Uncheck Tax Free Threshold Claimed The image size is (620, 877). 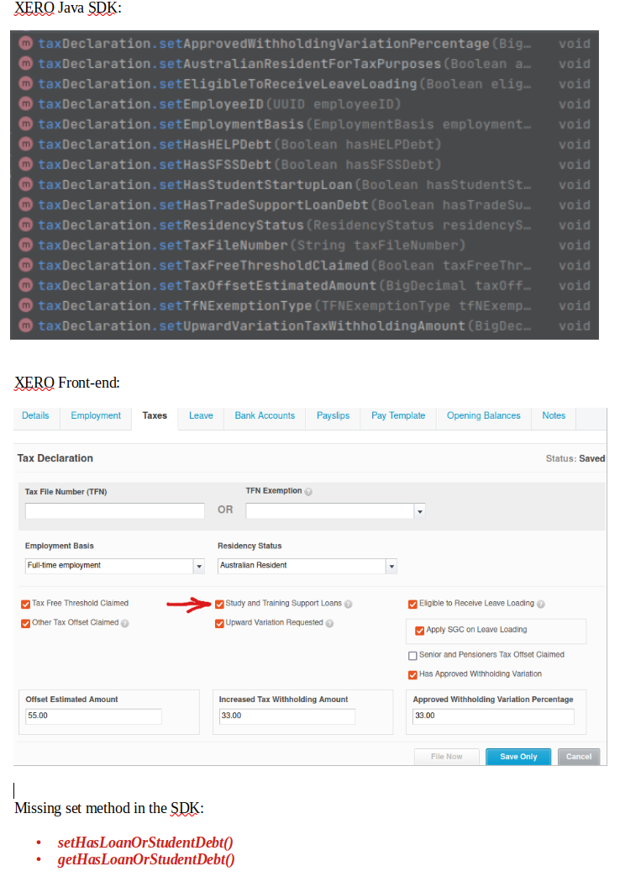click(26, 604)
